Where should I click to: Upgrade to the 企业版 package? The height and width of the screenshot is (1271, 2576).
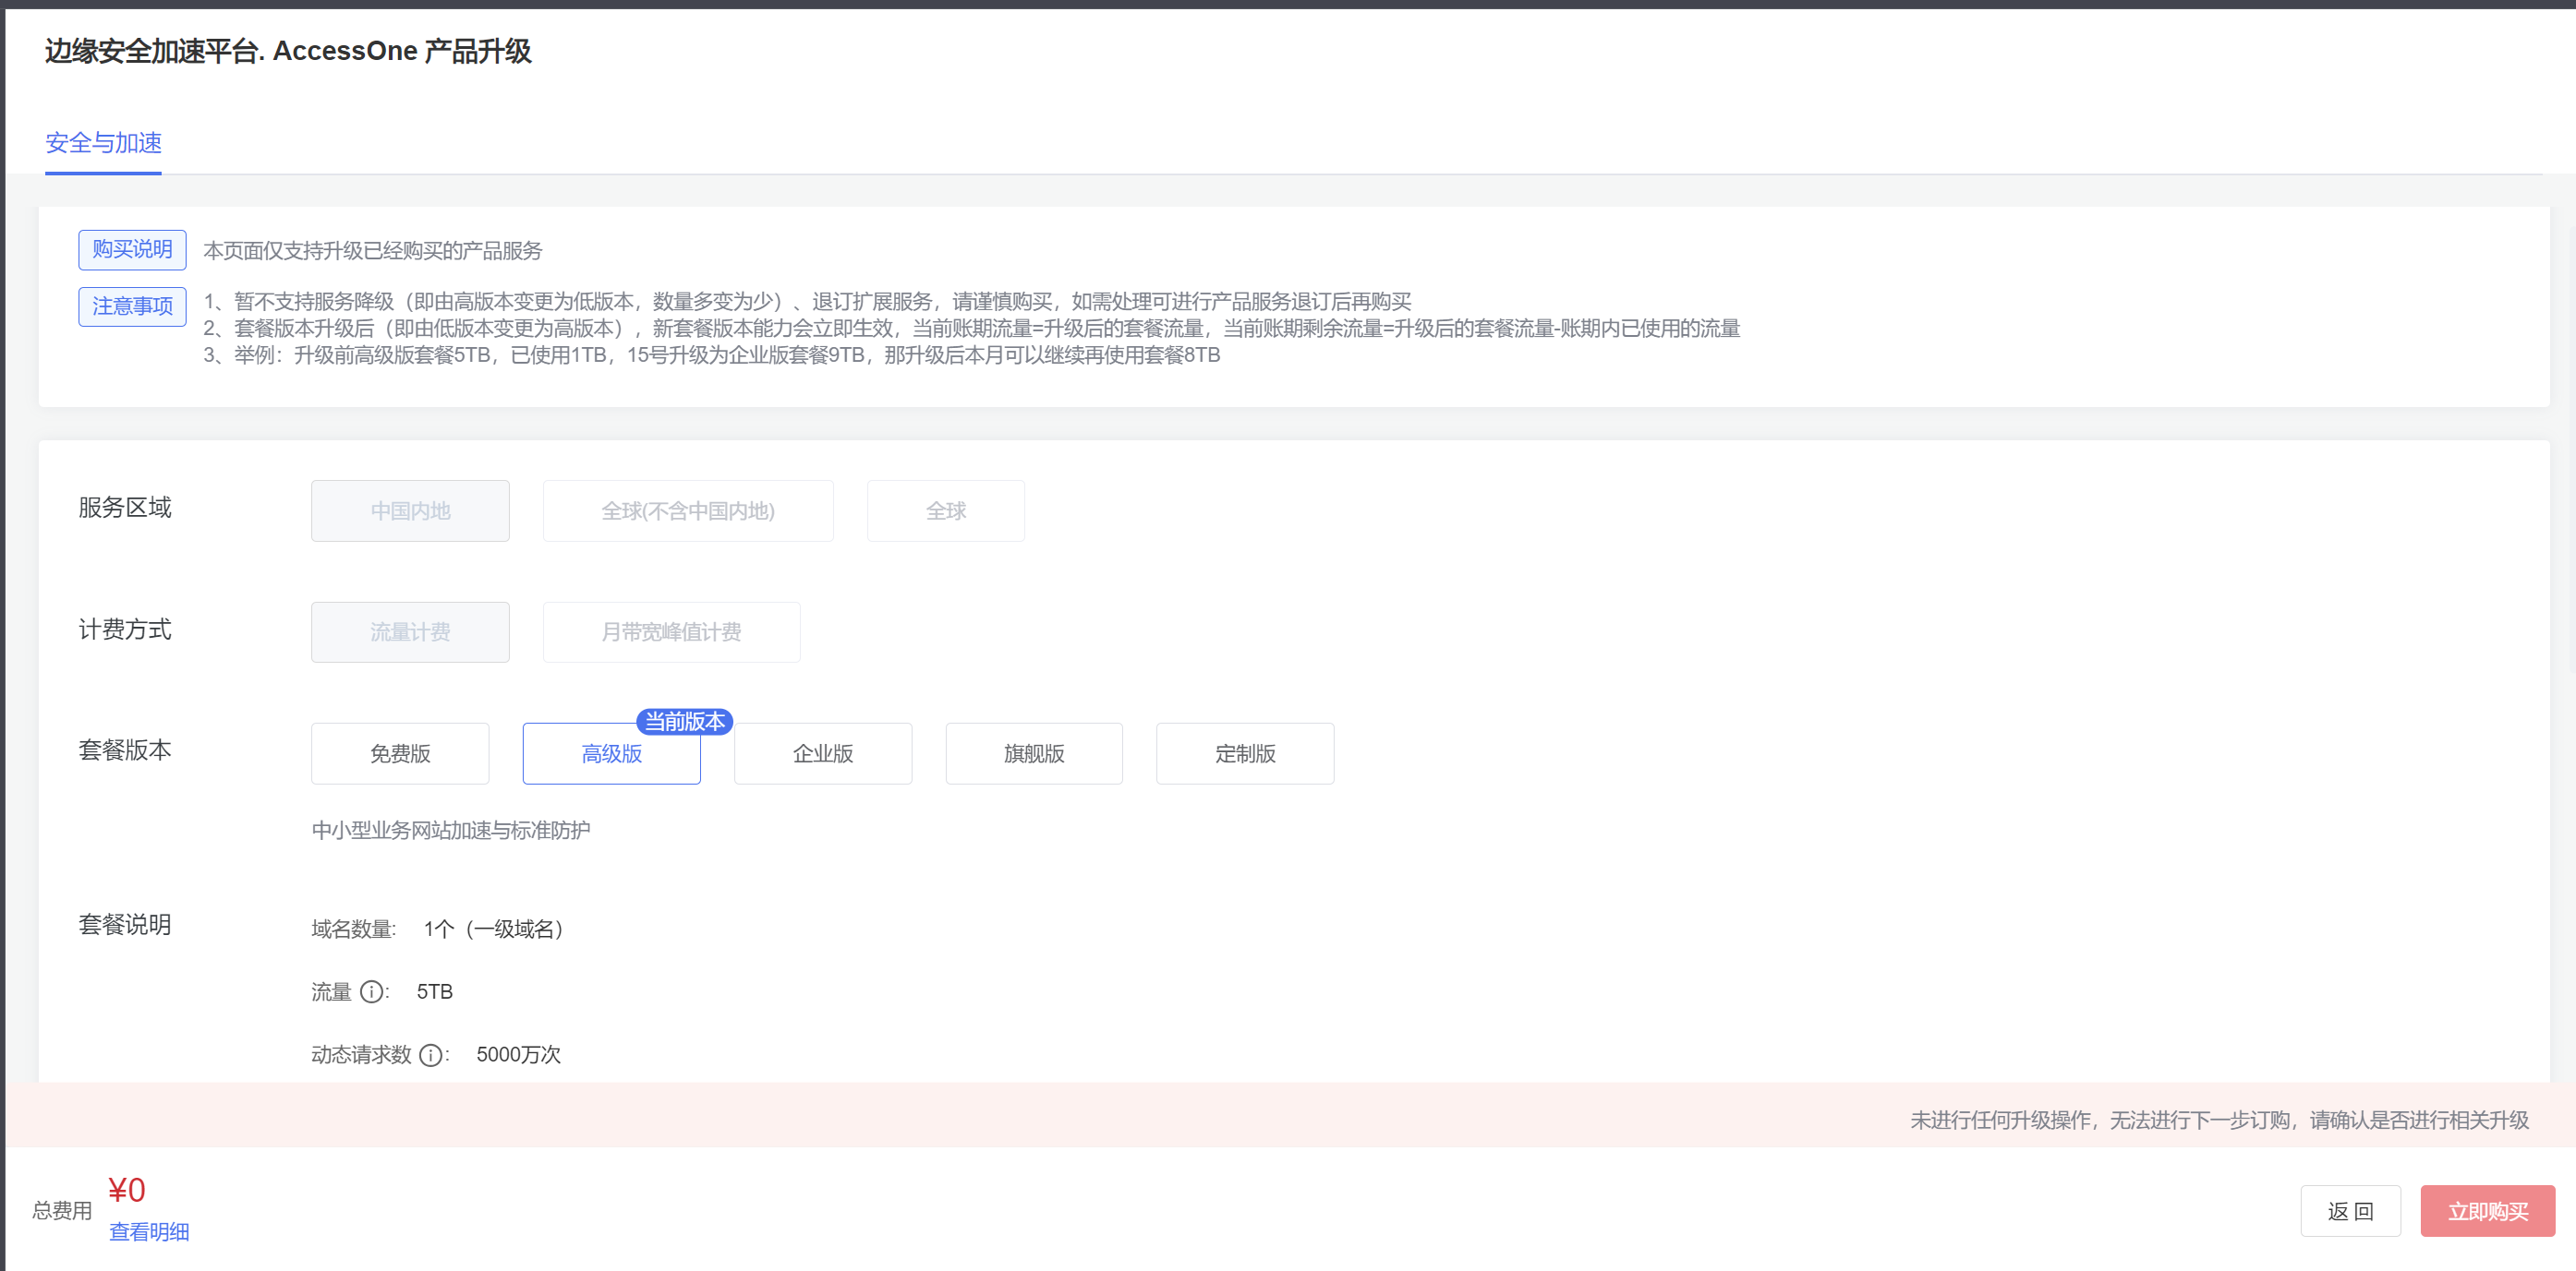tap(822, 753)
